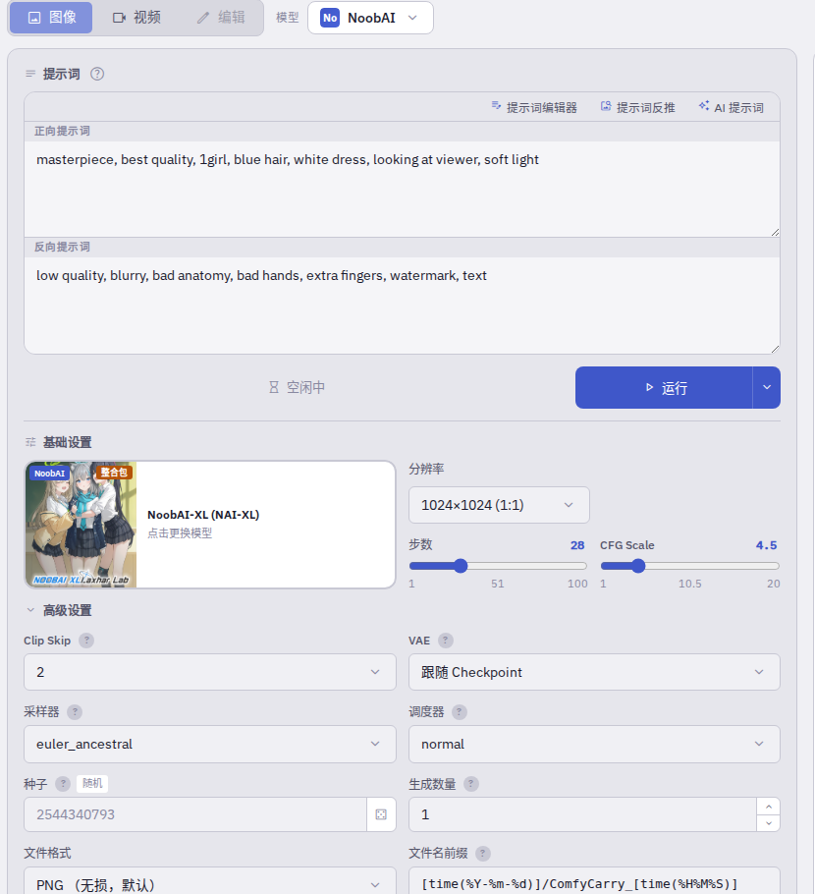Click the 调度器 help icon
815x894 pixels.
click(x=460, y=712)
